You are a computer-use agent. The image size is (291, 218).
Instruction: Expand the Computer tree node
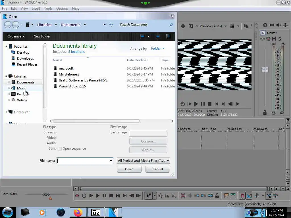pos(6,112)
